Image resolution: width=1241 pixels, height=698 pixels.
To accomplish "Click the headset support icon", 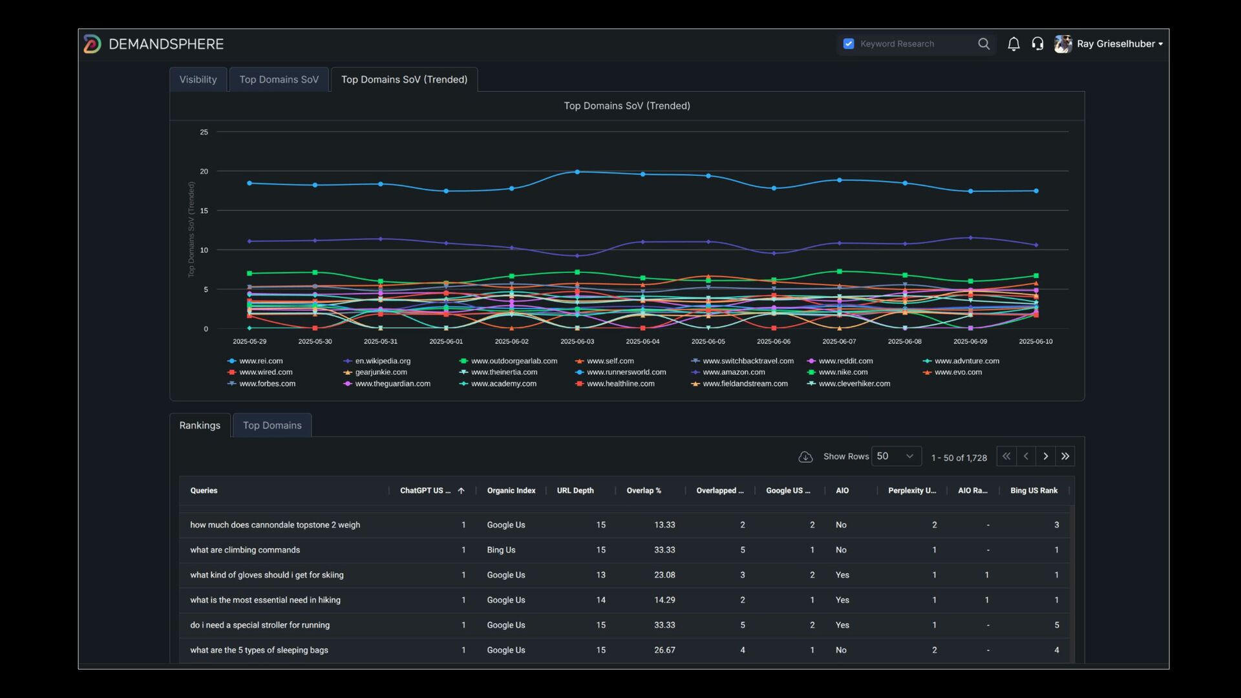I will 1037,44.
